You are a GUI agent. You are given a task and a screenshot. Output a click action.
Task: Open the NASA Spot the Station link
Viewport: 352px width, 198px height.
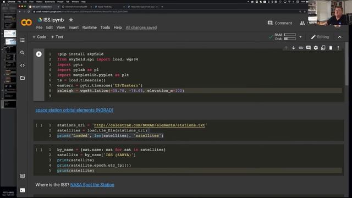(92, 185)
